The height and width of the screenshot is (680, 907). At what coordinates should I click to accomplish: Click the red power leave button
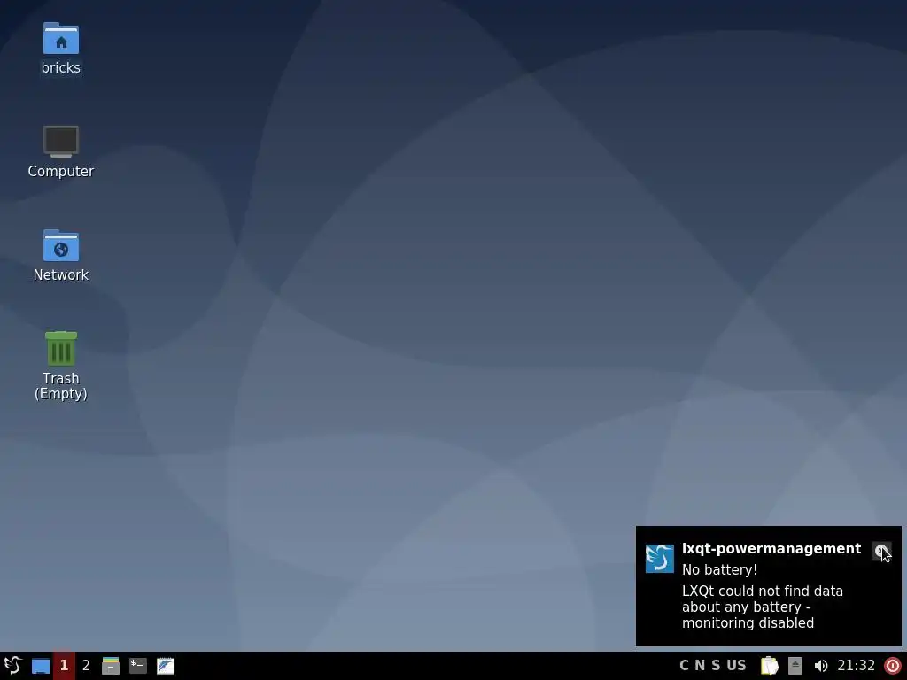pyautogui.click(x=893, y=666)
